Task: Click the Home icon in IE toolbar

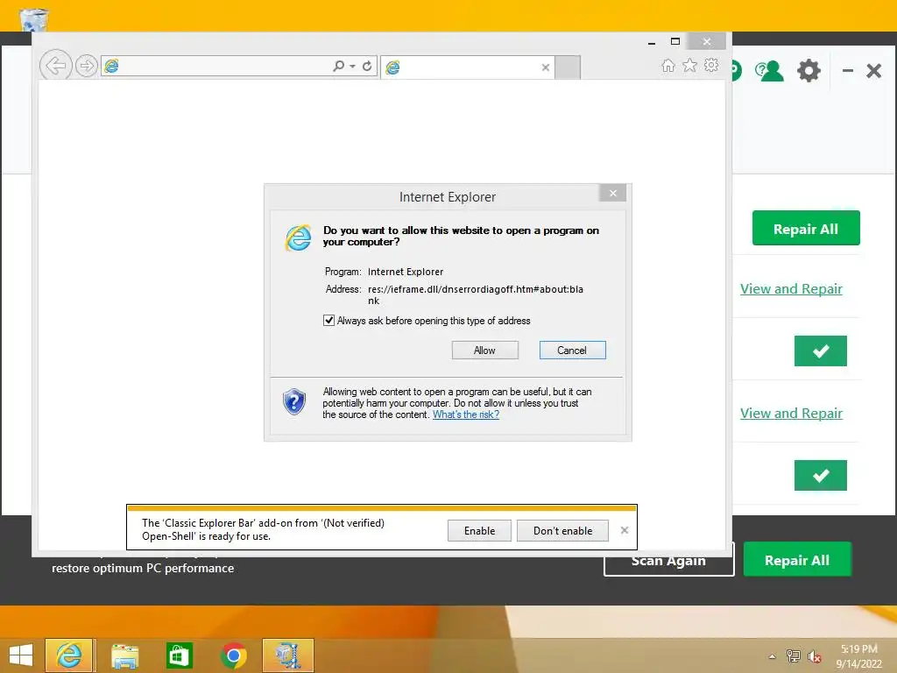Action: pos(667,65)
